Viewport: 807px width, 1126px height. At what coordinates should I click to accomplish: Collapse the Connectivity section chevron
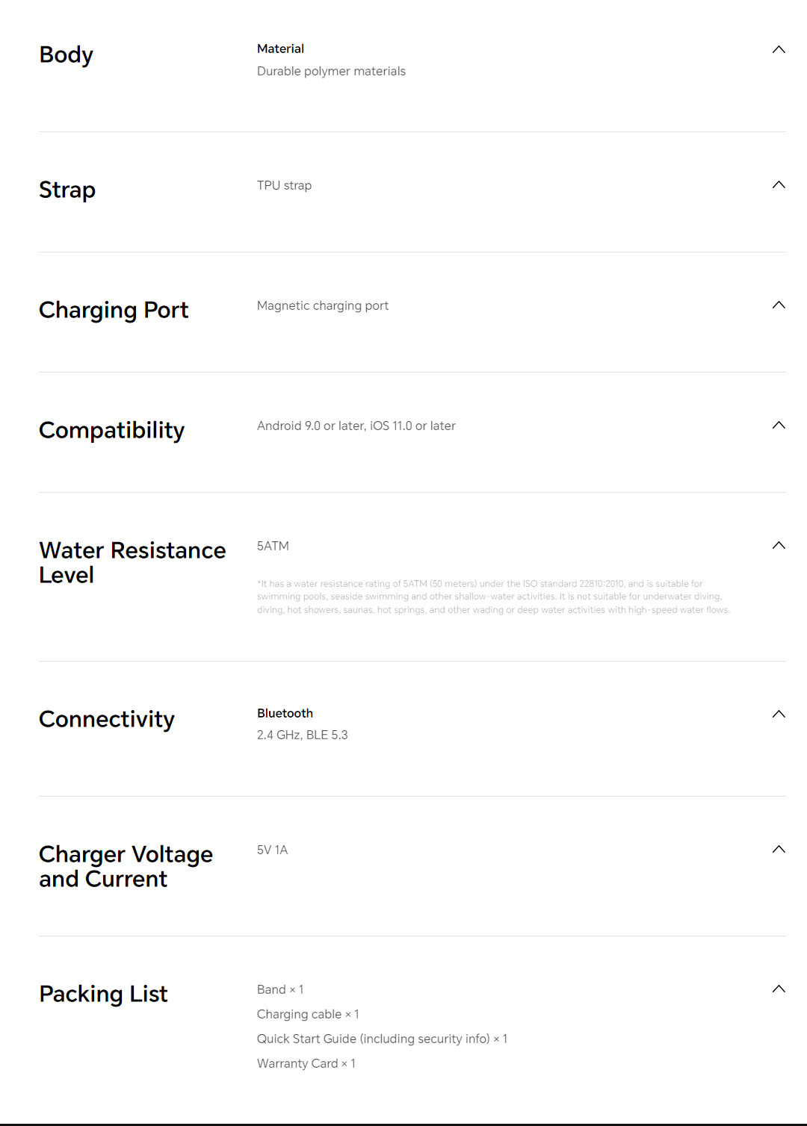[778, 715]
